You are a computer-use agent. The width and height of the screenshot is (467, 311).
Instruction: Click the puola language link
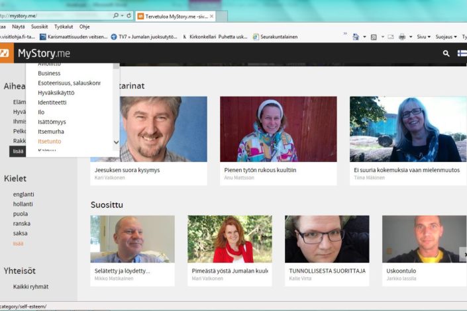point(21,214)
